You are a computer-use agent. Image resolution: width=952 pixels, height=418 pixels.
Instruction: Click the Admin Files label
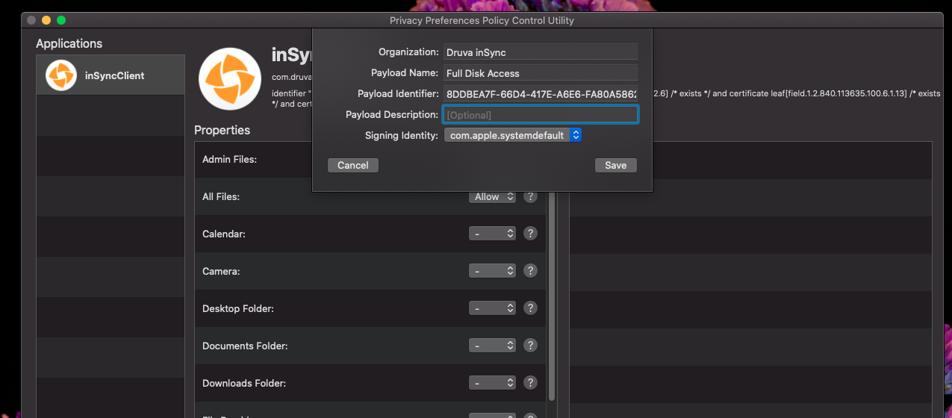(229, 159)
